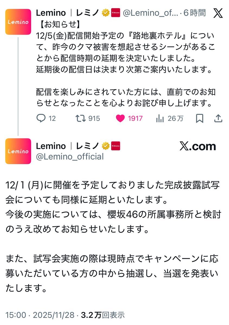Click the X logo beside the first post
The width and height of the screenshot is (229, 325).
coord(218,13)
